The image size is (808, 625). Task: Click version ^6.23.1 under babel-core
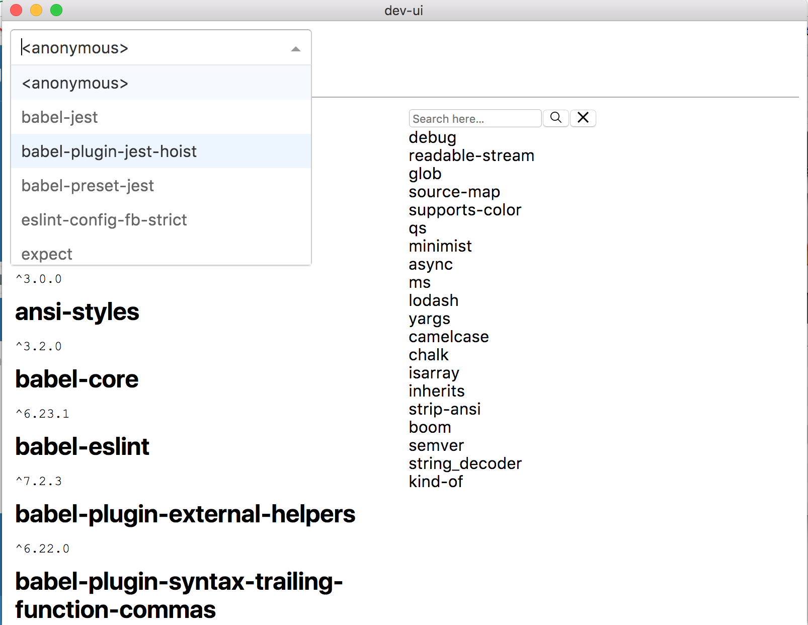pyautogui.click(x=42, y=414)
